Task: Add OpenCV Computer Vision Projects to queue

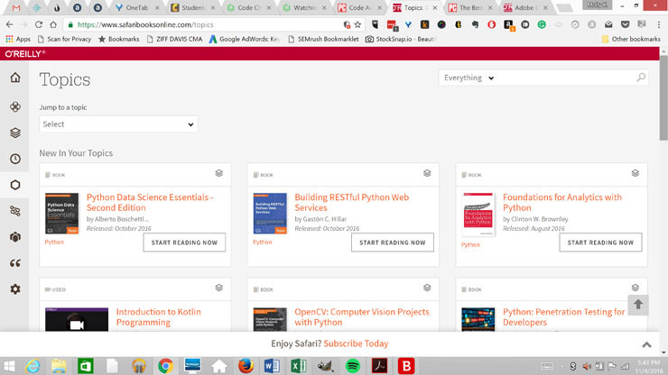Action: 427,288
